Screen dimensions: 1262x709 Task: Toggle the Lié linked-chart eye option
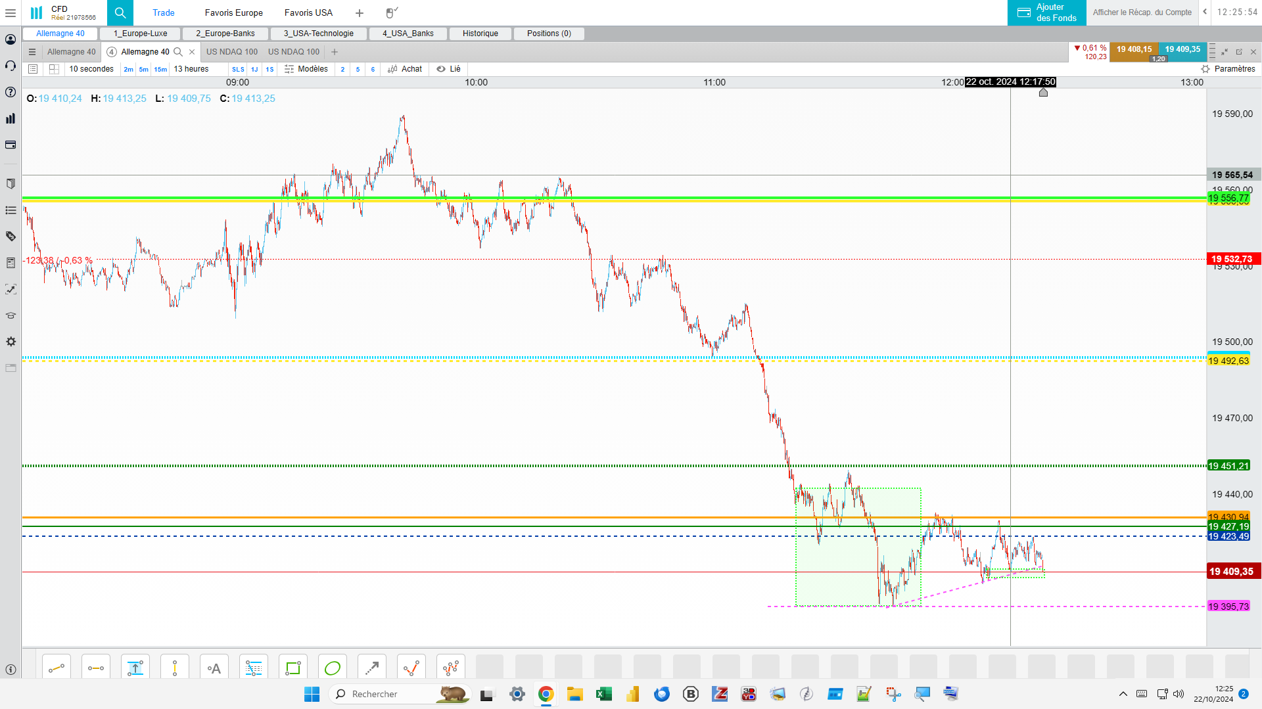[449, 69]
